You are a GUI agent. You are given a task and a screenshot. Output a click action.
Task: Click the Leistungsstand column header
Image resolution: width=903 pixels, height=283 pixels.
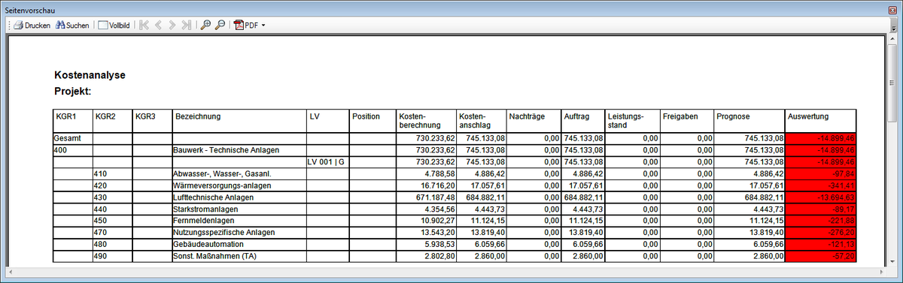point(633,121)
